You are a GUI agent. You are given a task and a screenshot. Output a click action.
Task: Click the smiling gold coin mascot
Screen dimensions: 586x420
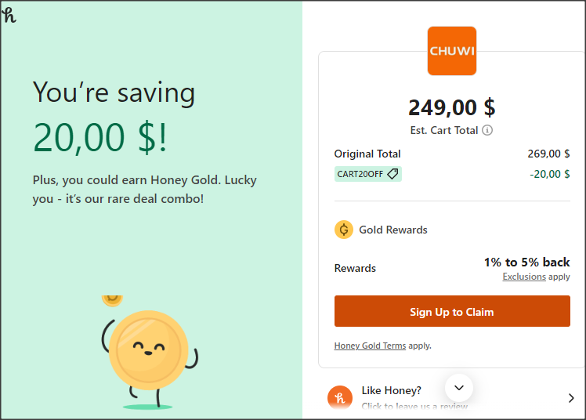(148, 349)
